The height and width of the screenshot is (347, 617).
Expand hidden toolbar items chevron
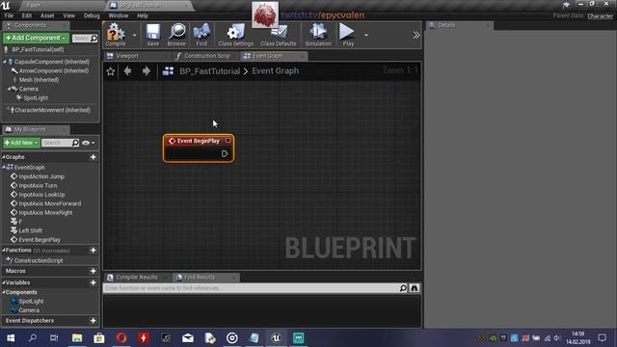click(x=416, y=35)
